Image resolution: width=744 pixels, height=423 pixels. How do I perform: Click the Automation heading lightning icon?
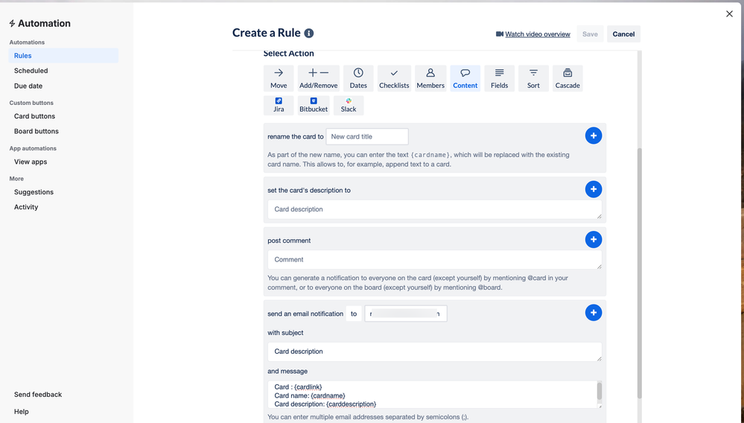(13, 23)
